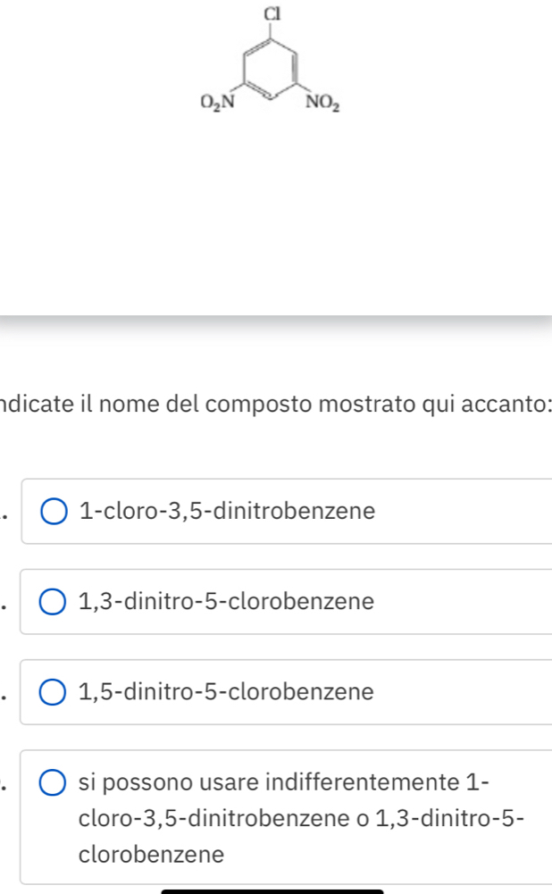Click the final 'clorobenzene' line of last answer
The image size is (552, 894).
click(151, 855)
